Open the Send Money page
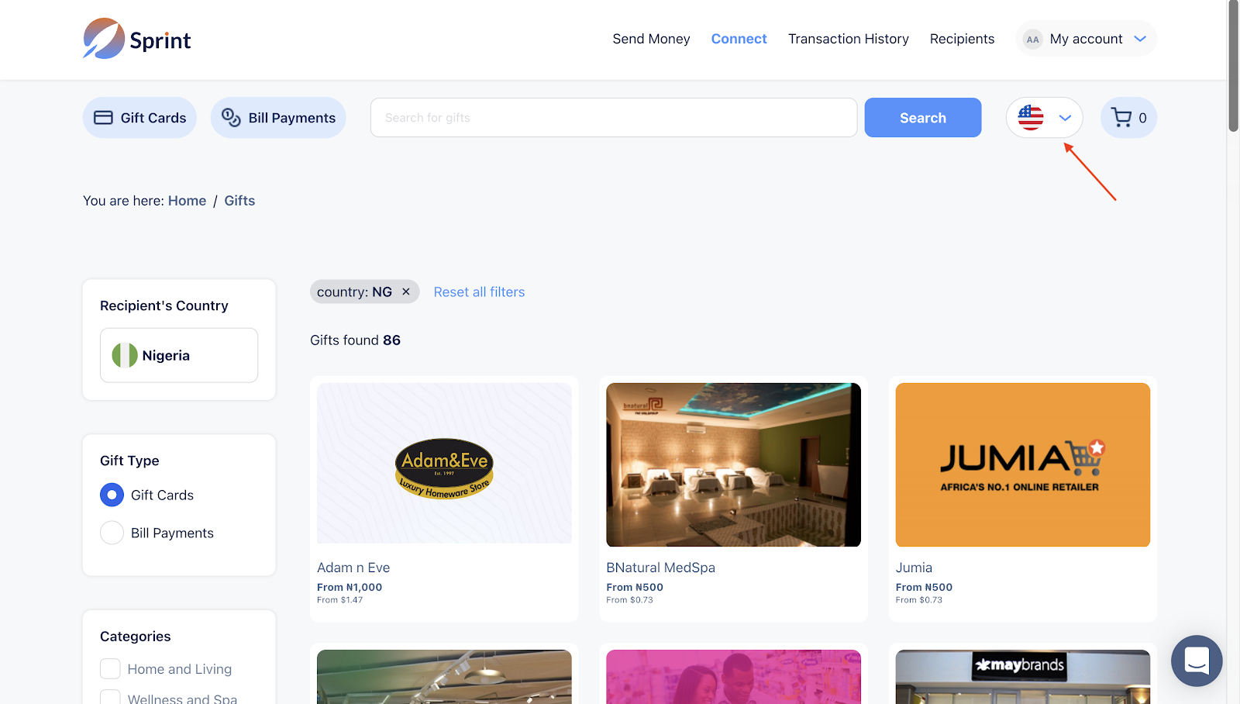 point(651,39)
